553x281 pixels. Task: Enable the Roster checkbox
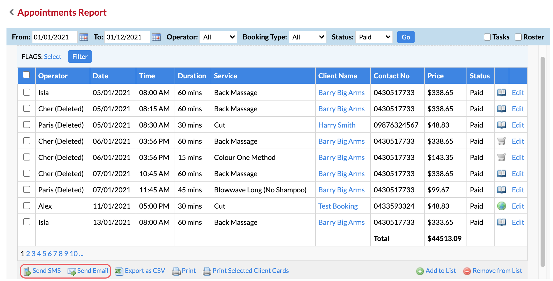click(518, 37)
